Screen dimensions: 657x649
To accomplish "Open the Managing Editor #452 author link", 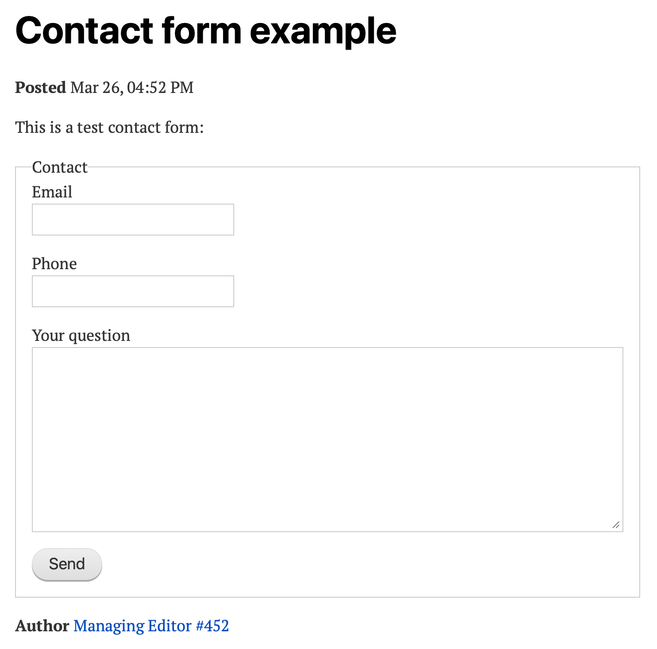I will click(x=151, y=626).
